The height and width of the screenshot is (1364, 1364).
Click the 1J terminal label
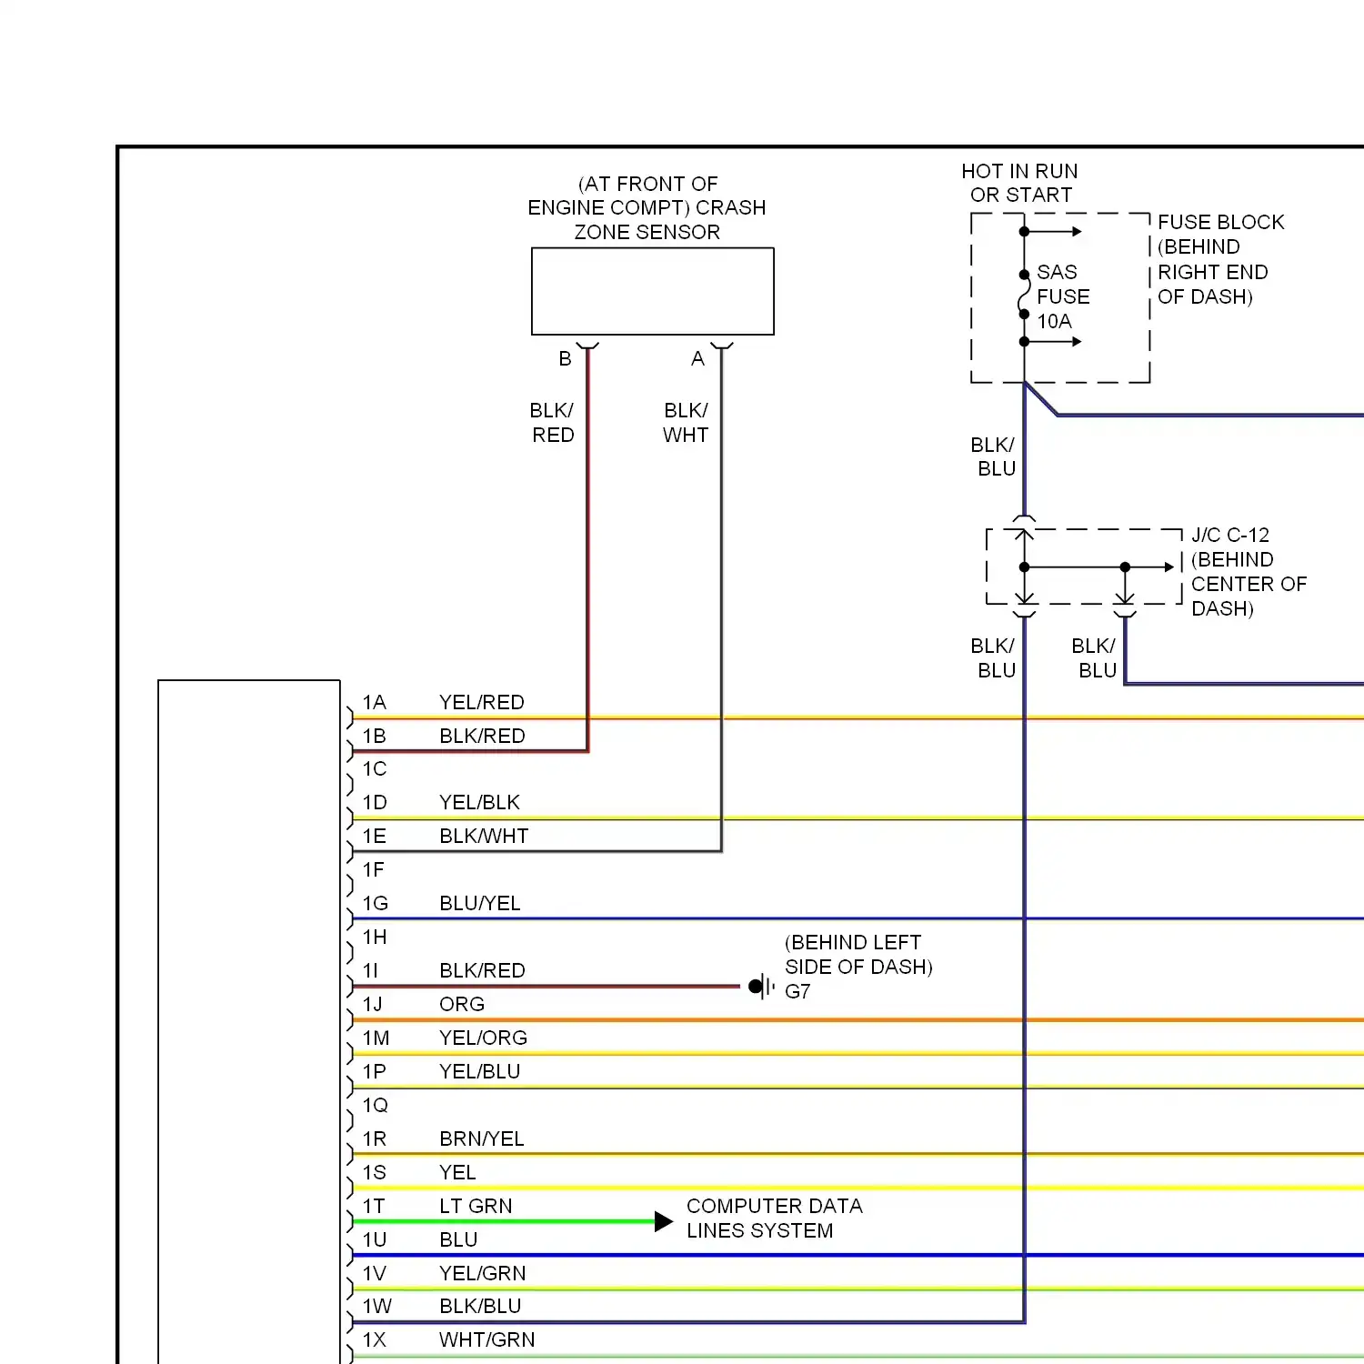point(373,1005)
